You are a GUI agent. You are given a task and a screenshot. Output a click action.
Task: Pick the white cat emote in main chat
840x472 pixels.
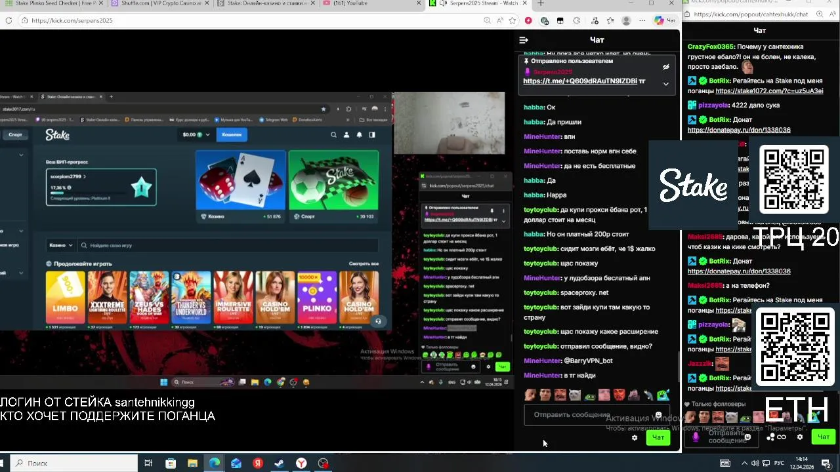click(x=575, y=395)
